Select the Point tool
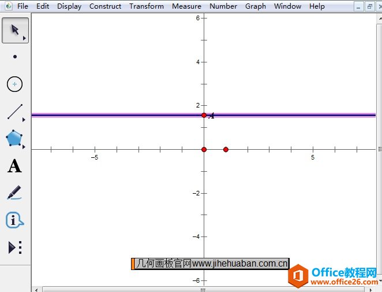Image resolution: width=382 pixels, height=292 pixels. (15, 57)
